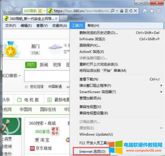Switch to the 360导航 browser tab
Viewport: 165px width, 156px height.
[x=31, y=19]
